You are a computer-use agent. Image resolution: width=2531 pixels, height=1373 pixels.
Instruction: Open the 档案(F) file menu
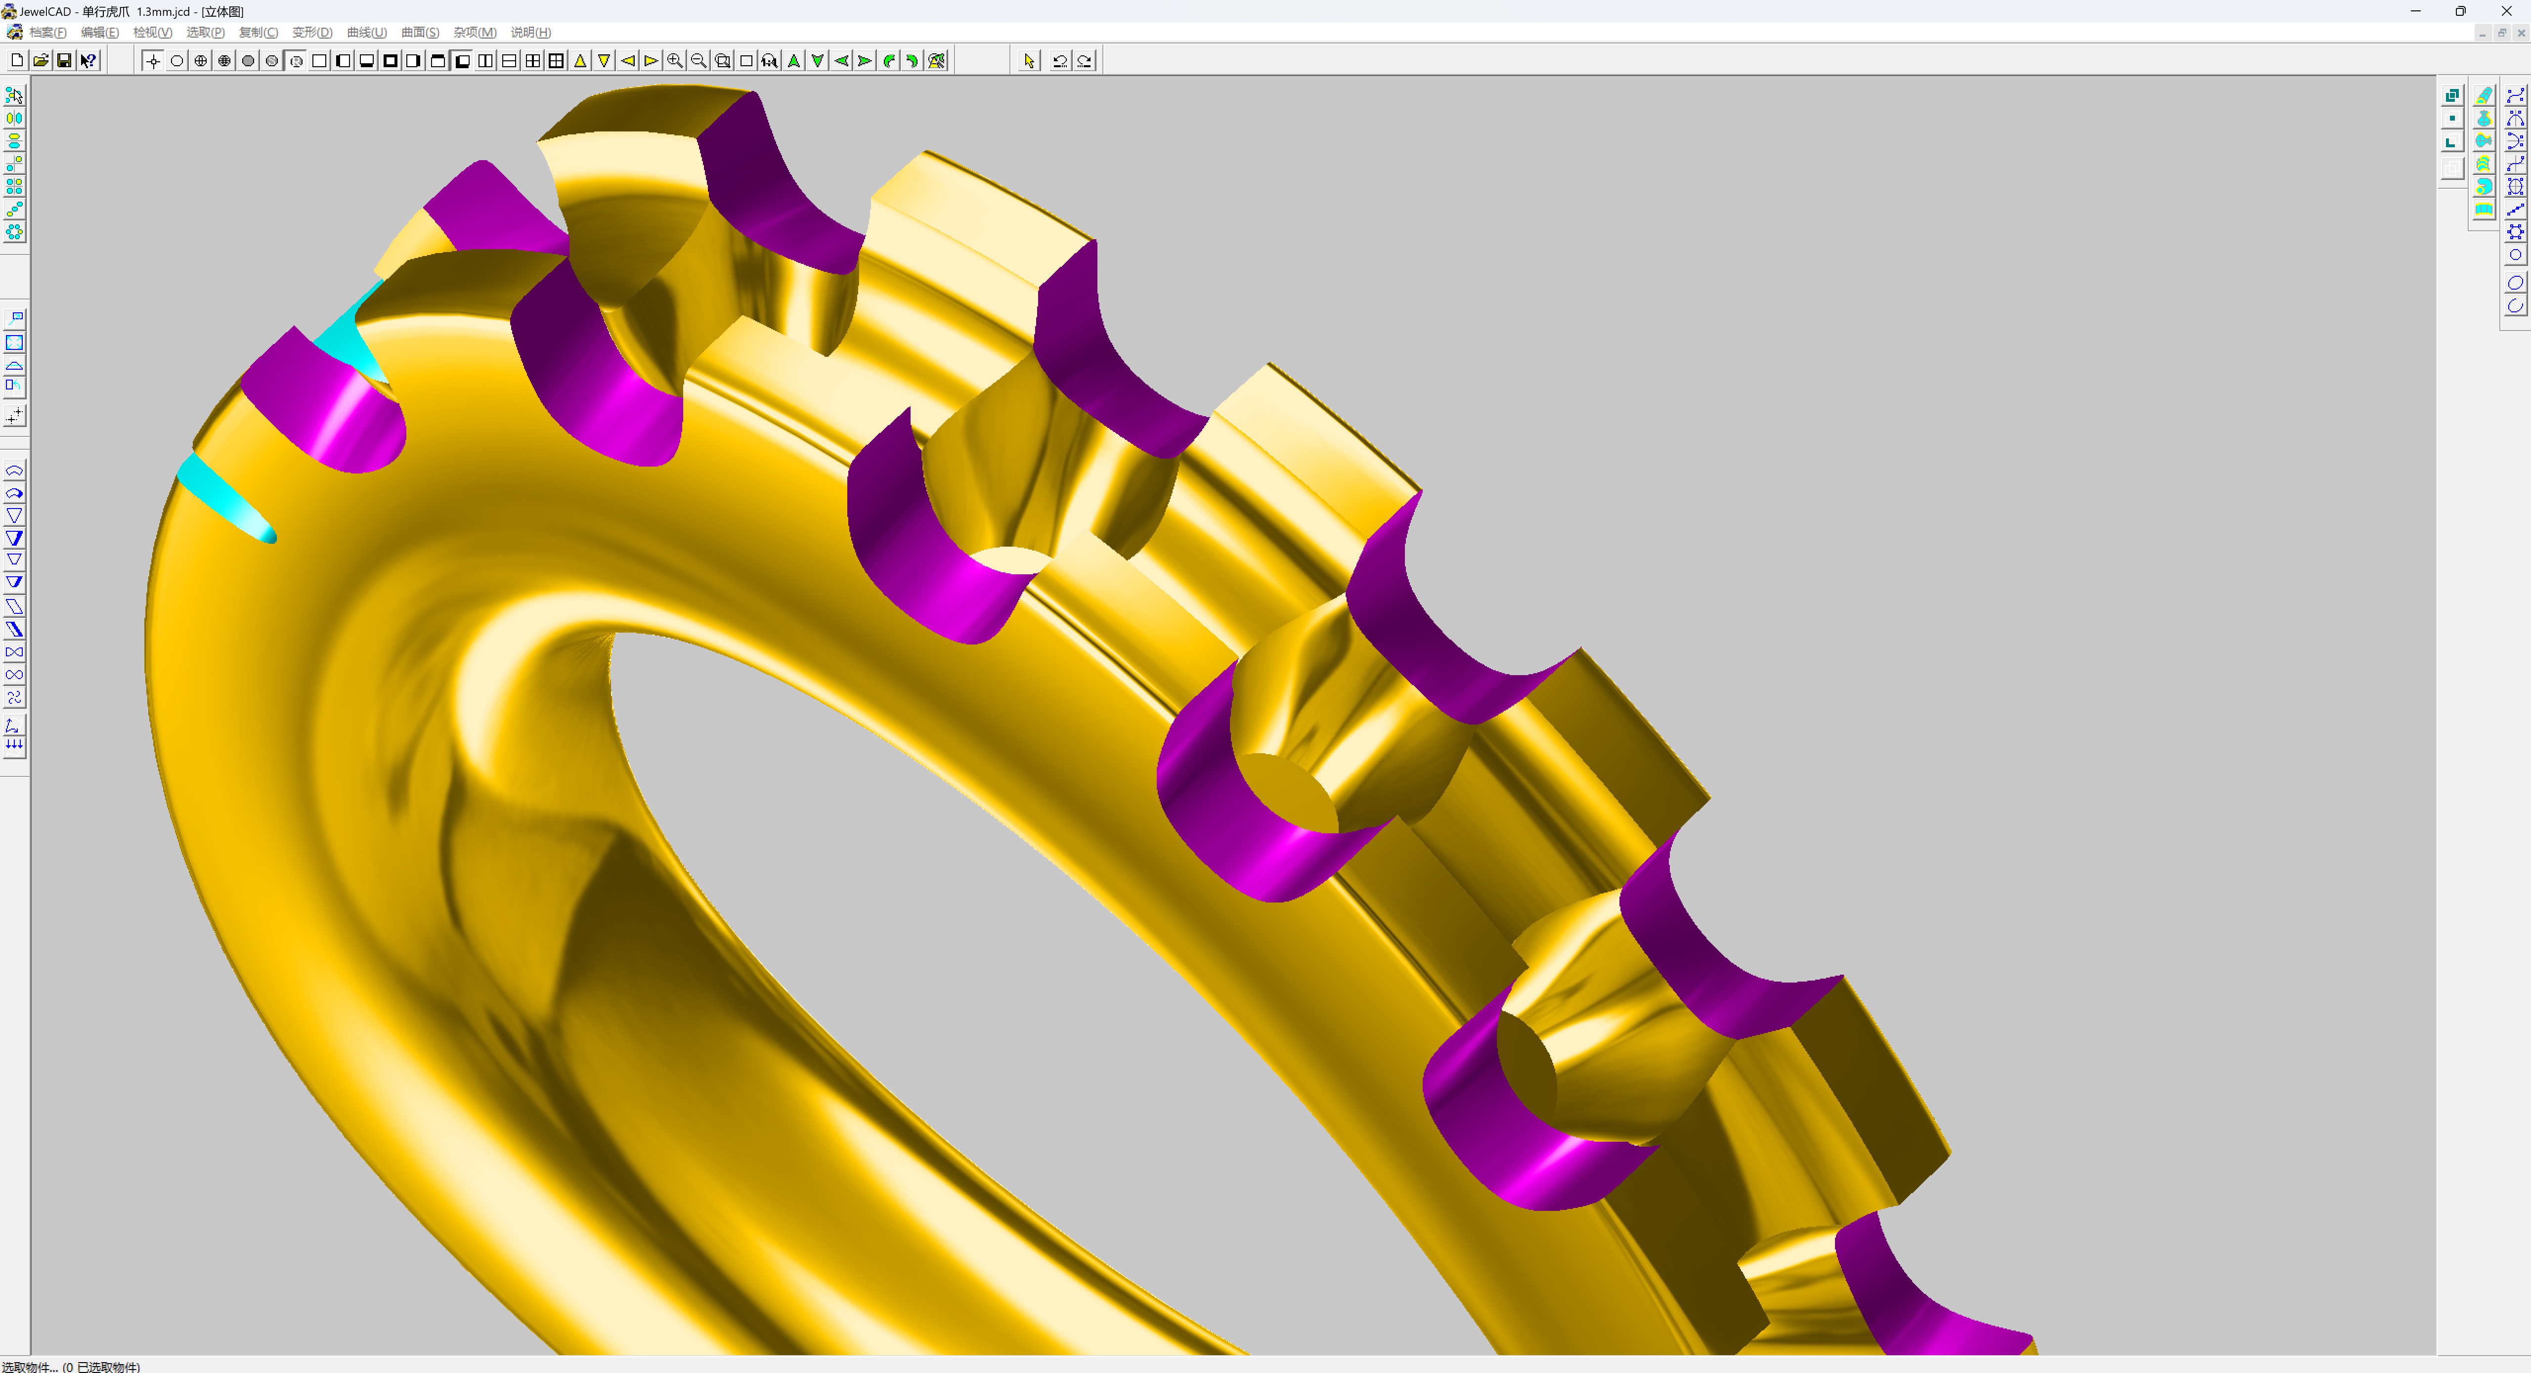pos(47,33)
